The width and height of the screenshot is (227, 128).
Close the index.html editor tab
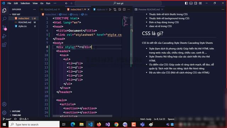(x=88, y=10)
